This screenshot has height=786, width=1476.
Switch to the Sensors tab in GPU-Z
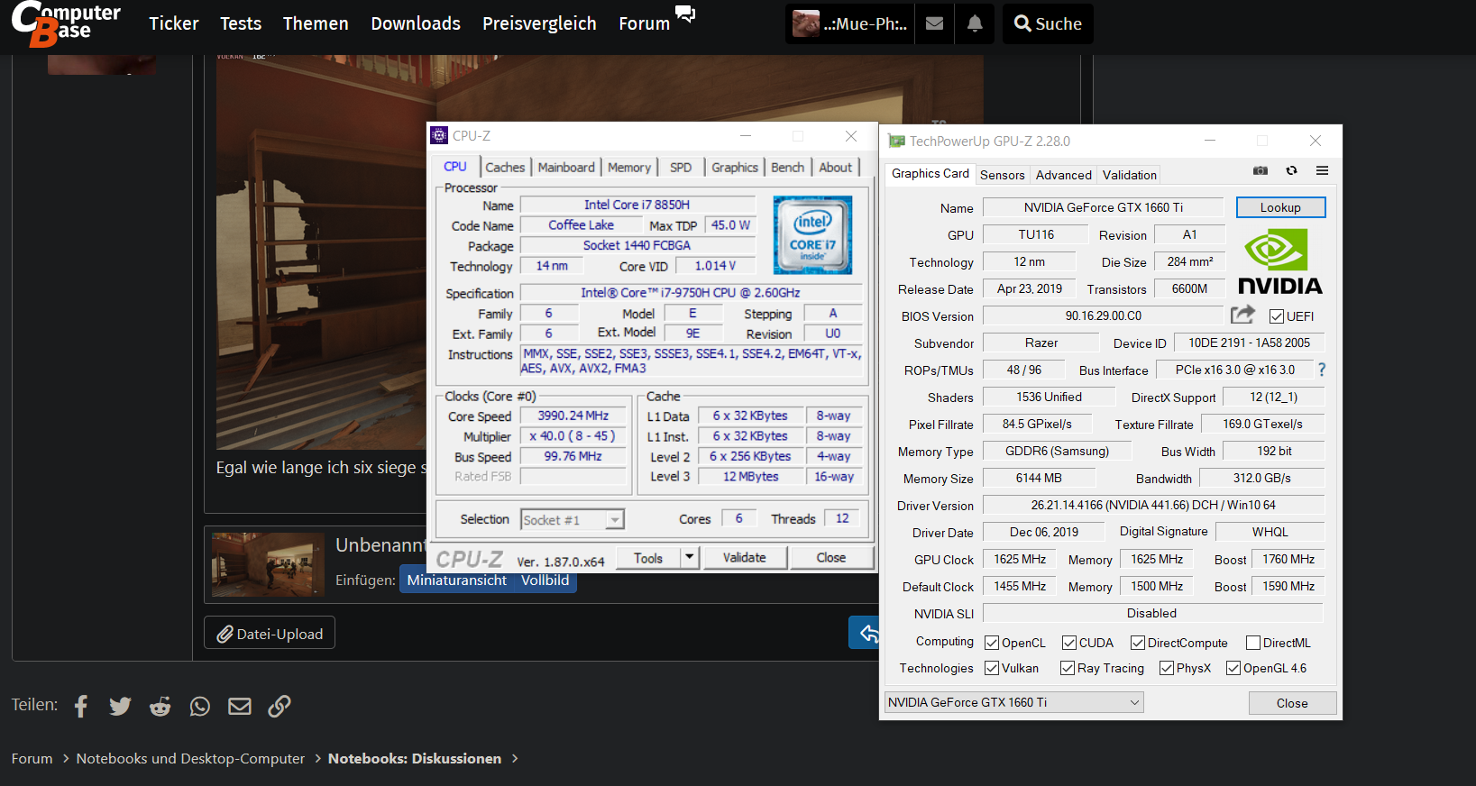tap(1003, 175)
